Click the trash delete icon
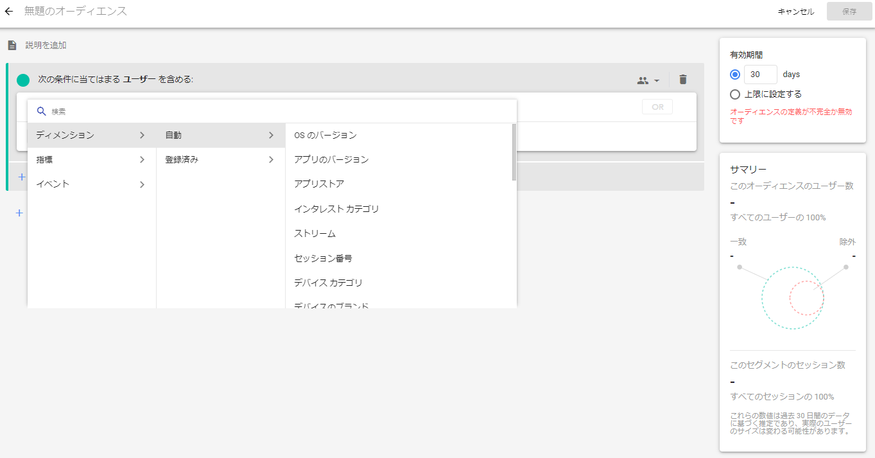The height and width of the screenshot is (458, 875). (682, 80)
